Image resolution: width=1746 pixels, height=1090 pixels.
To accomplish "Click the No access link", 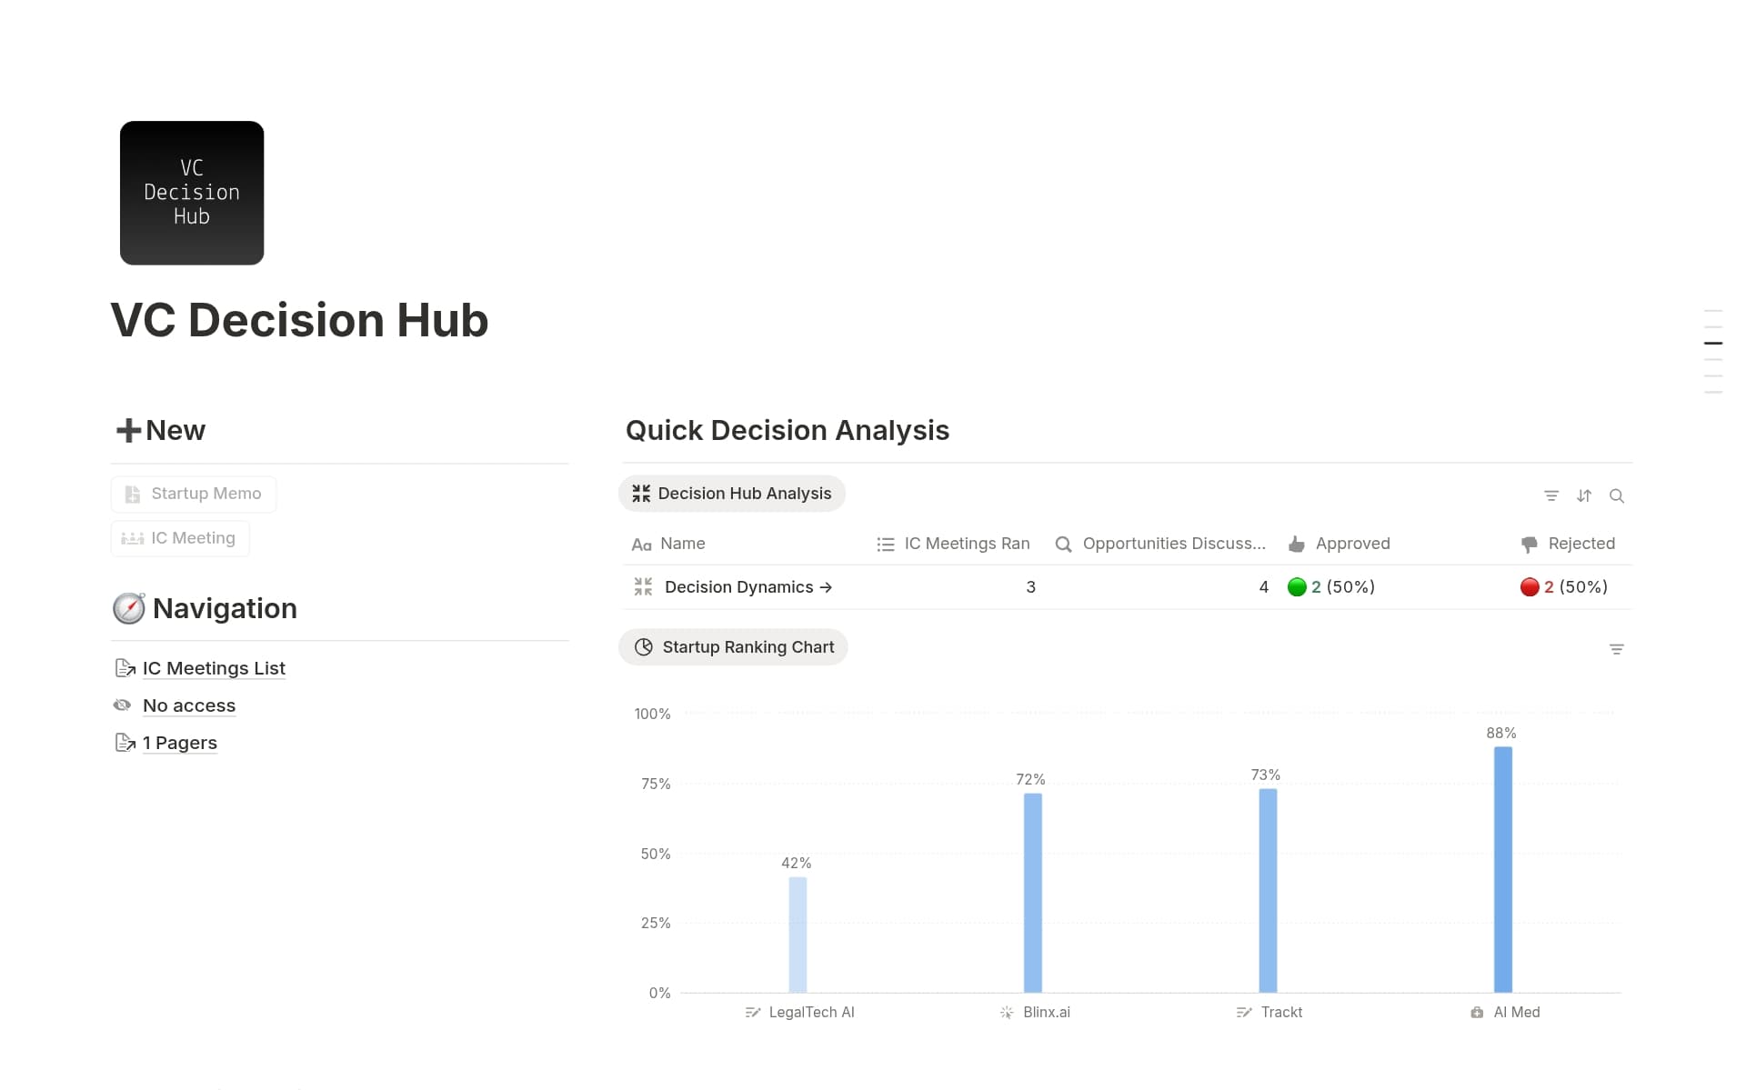I will pos(189,705).
